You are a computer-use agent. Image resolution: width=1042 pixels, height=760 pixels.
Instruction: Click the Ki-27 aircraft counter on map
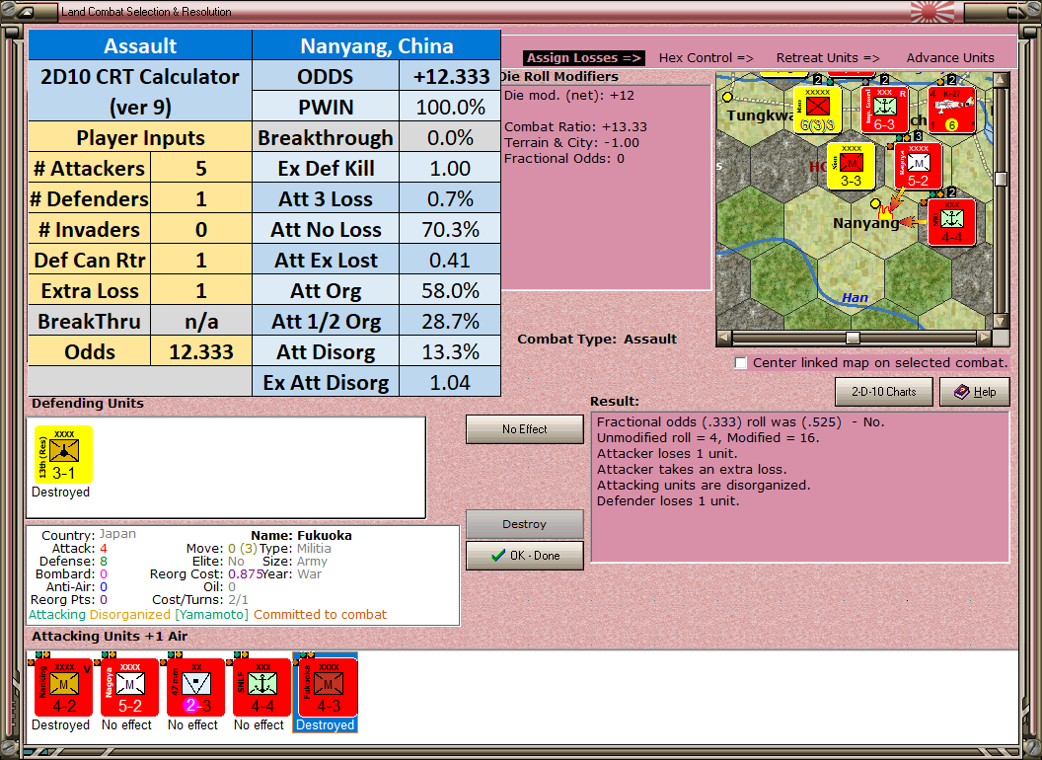click(x=951, y=109)
